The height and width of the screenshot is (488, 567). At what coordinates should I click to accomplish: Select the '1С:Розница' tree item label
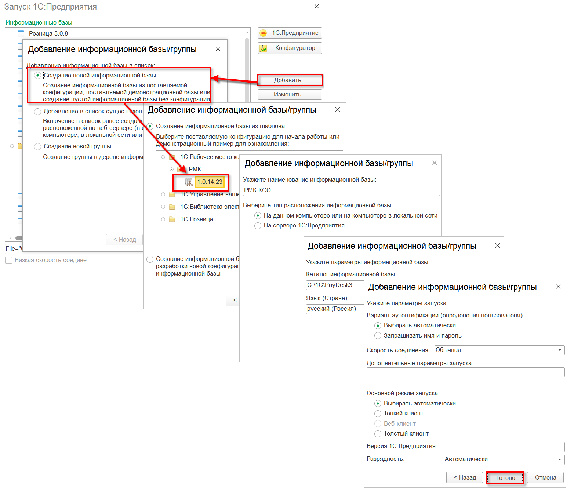(x=197, y=219)
